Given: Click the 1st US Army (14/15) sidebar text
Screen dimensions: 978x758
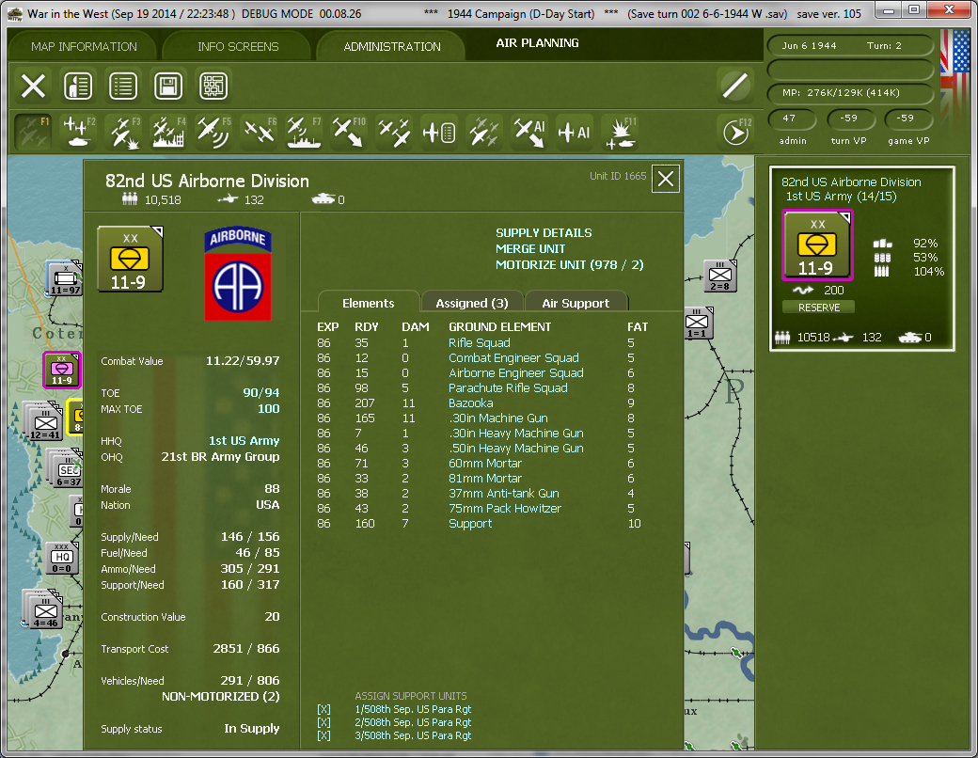Looking at the screenshot, I should click(x=841, y=197).
